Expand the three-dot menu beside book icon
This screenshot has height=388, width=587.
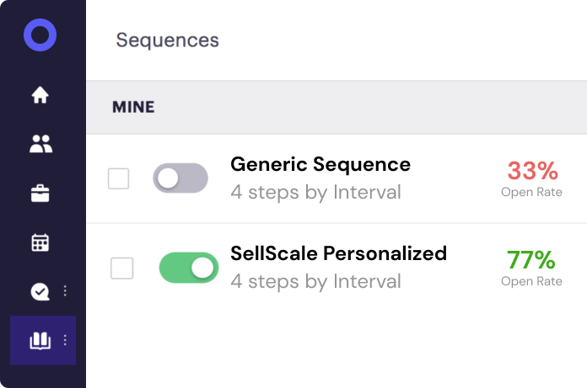(65, 341)
